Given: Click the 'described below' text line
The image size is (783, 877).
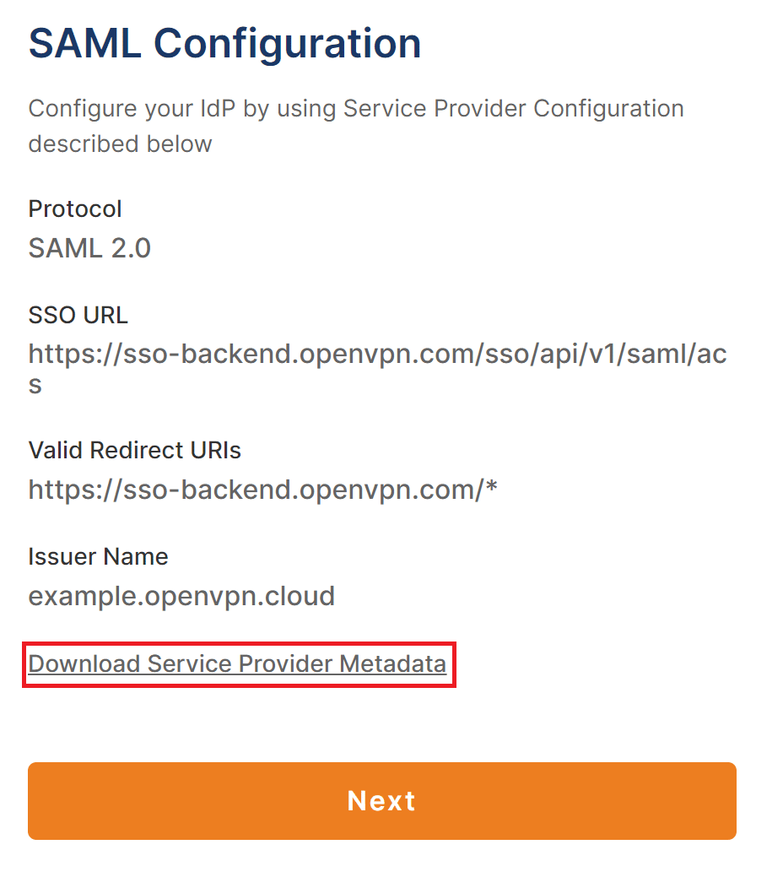Looking at the screenshot, I should [120, 144].
